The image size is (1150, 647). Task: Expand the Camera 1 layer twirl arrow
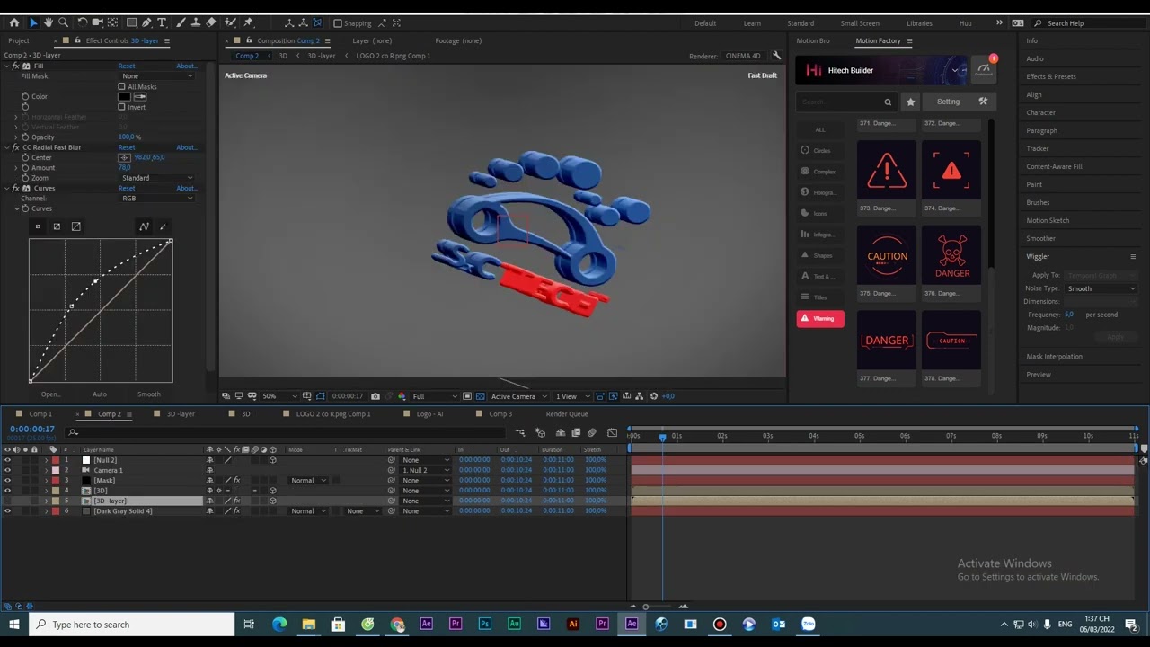(47, 470)
